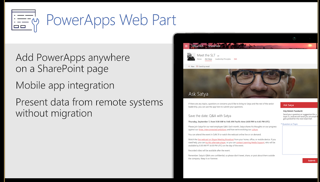The height and width of the screenshot is (182, 320).
Task: Select the Save the date: Q&A with Satya heading
Action: coord(210,116)
